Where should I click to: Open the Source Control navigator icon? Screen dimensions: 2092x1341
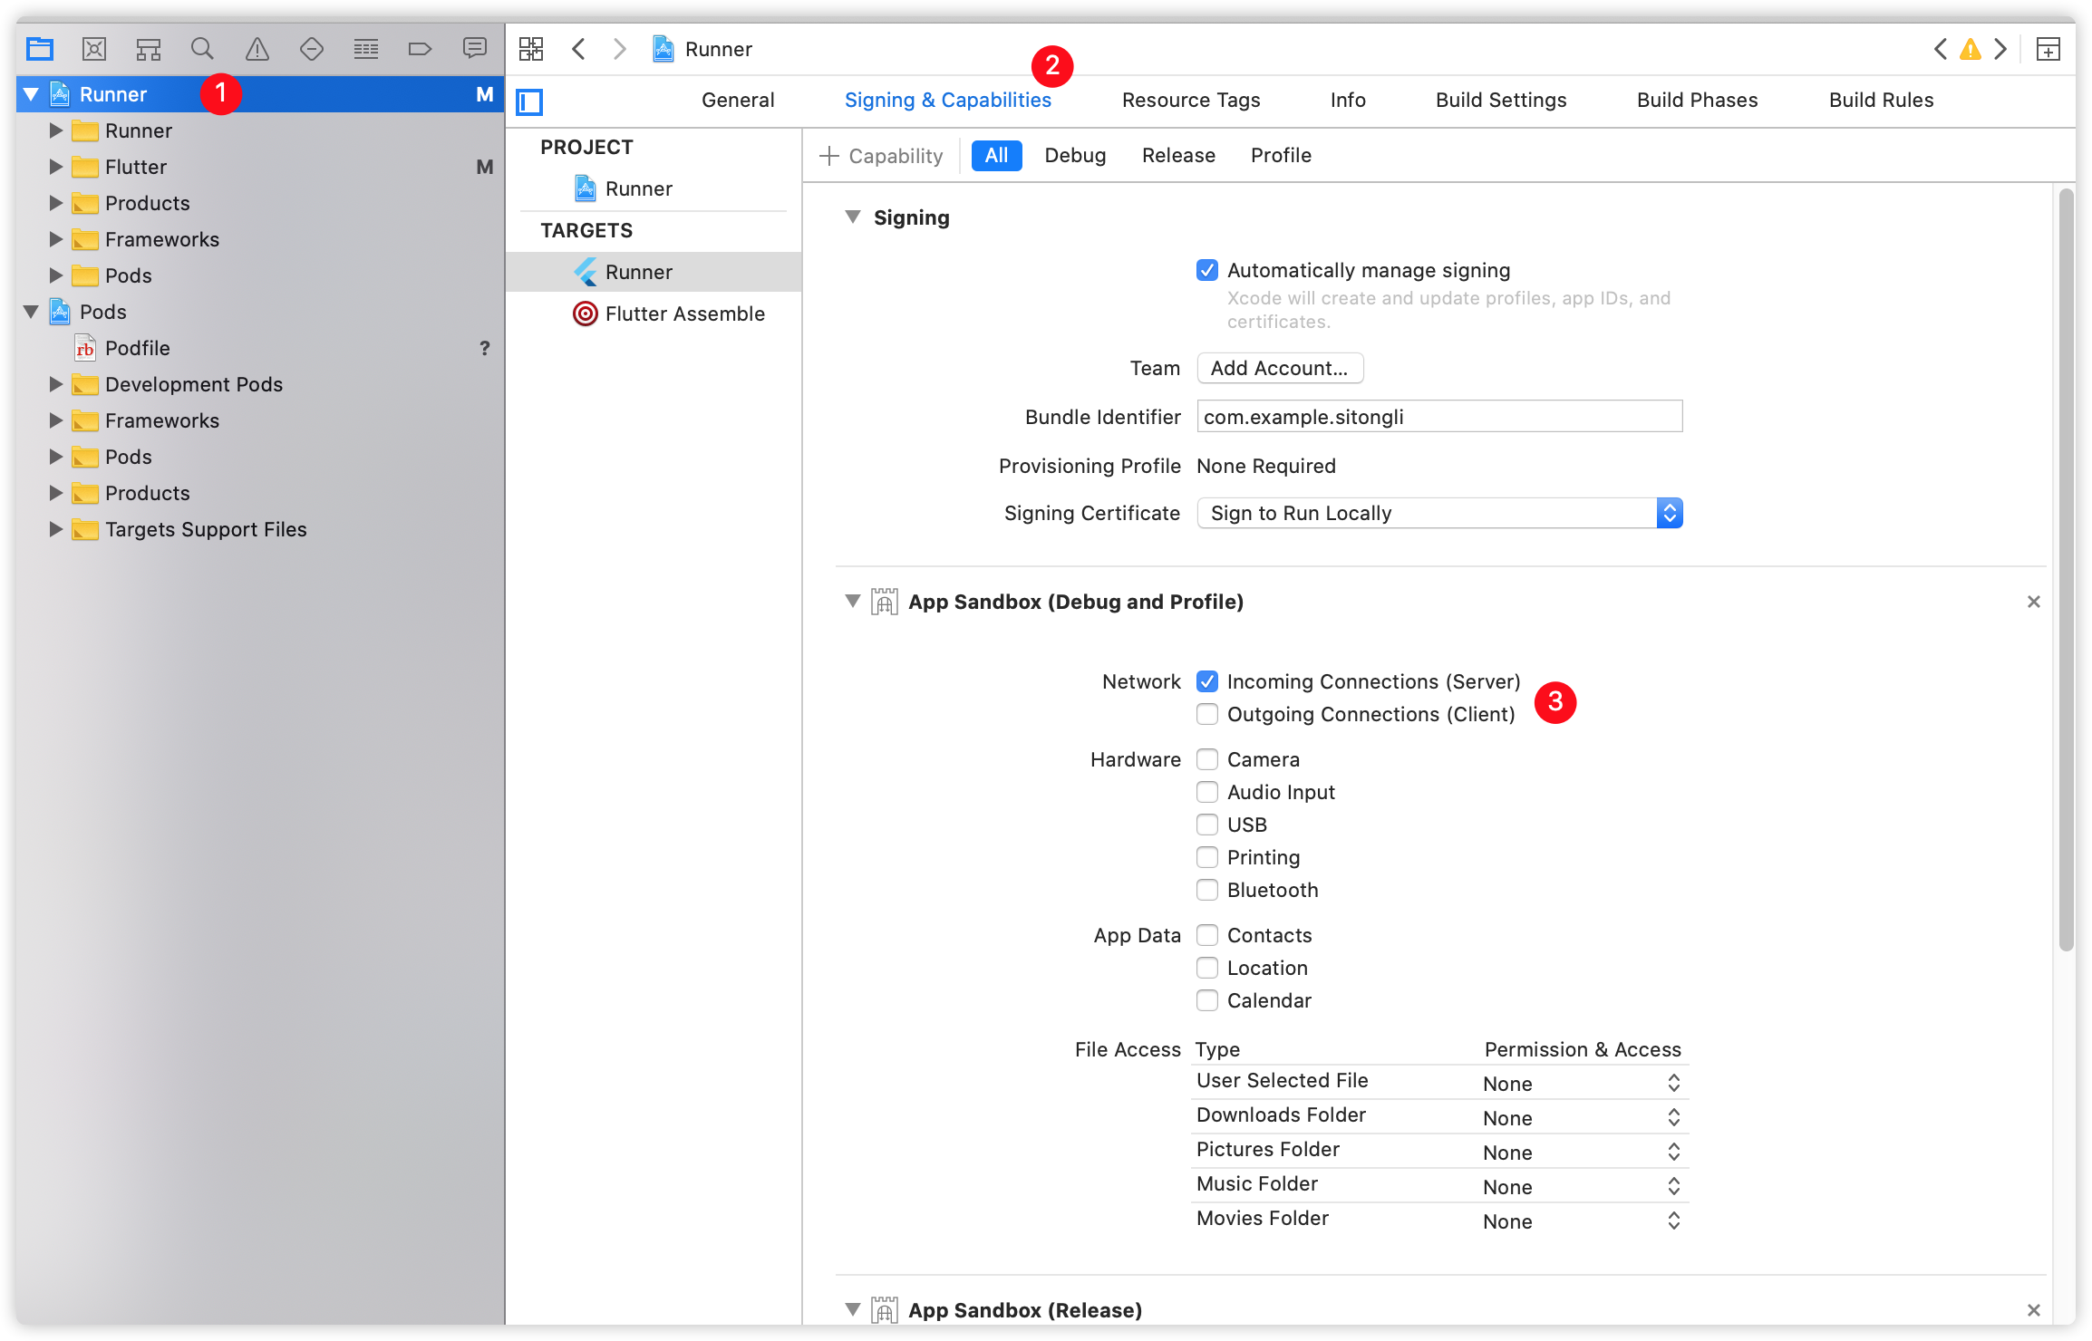tap(94, 49)
